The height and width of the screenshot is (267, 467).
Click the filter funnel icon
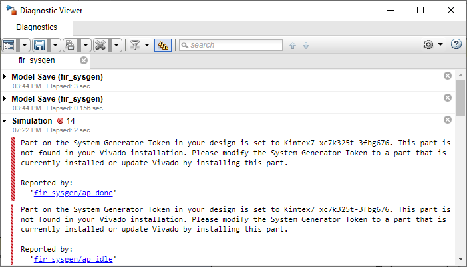(135, 45)
